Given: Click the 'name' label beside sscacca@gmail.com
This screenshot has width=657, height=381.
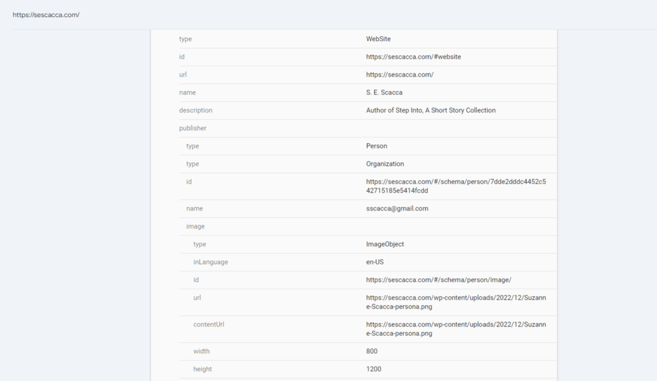Looking at the screenshot, I should pyautogui.click(x=194, y=208).
